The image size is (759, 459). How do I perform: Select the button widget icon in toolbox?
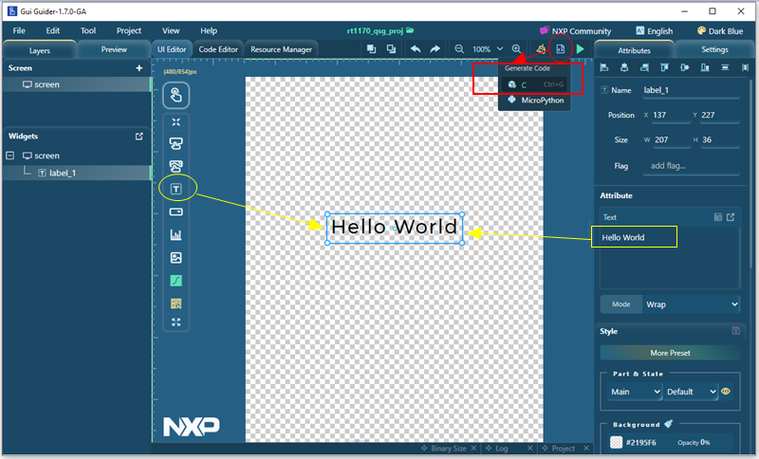click(x=176, y=143)
